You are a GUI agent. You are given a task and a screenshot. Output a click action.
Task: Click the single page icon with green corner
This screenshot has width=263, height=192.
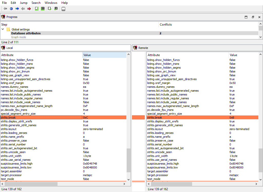point(37,9)
